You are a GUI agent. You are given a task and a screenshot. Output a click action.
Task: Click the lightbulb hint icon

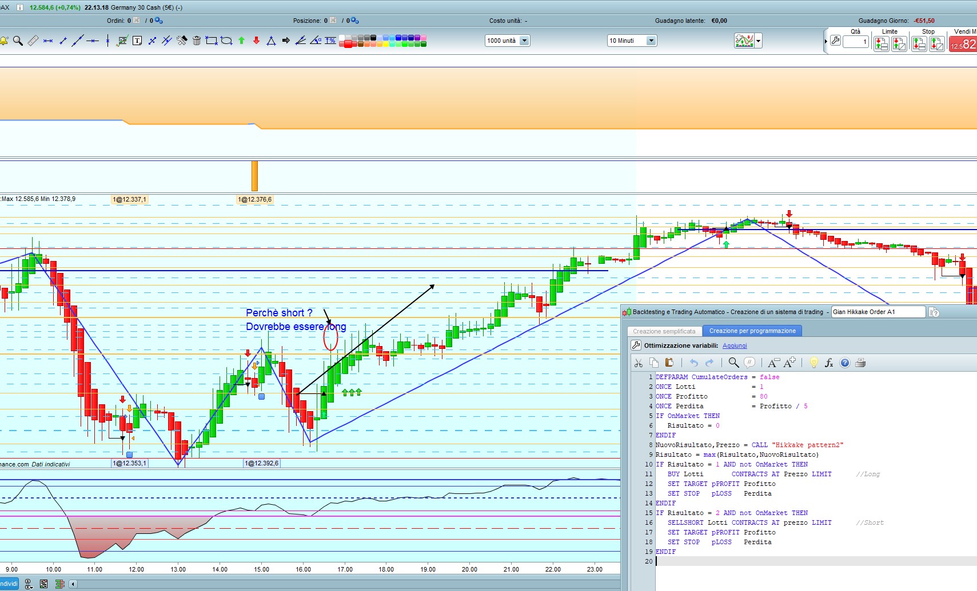814,363
